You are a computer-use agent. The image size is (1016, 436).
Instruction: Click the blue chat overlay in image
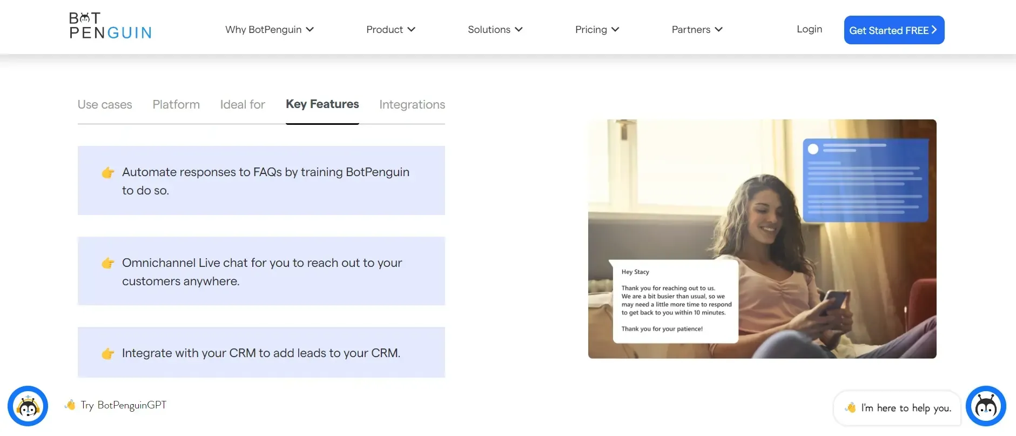click(865, 180)
